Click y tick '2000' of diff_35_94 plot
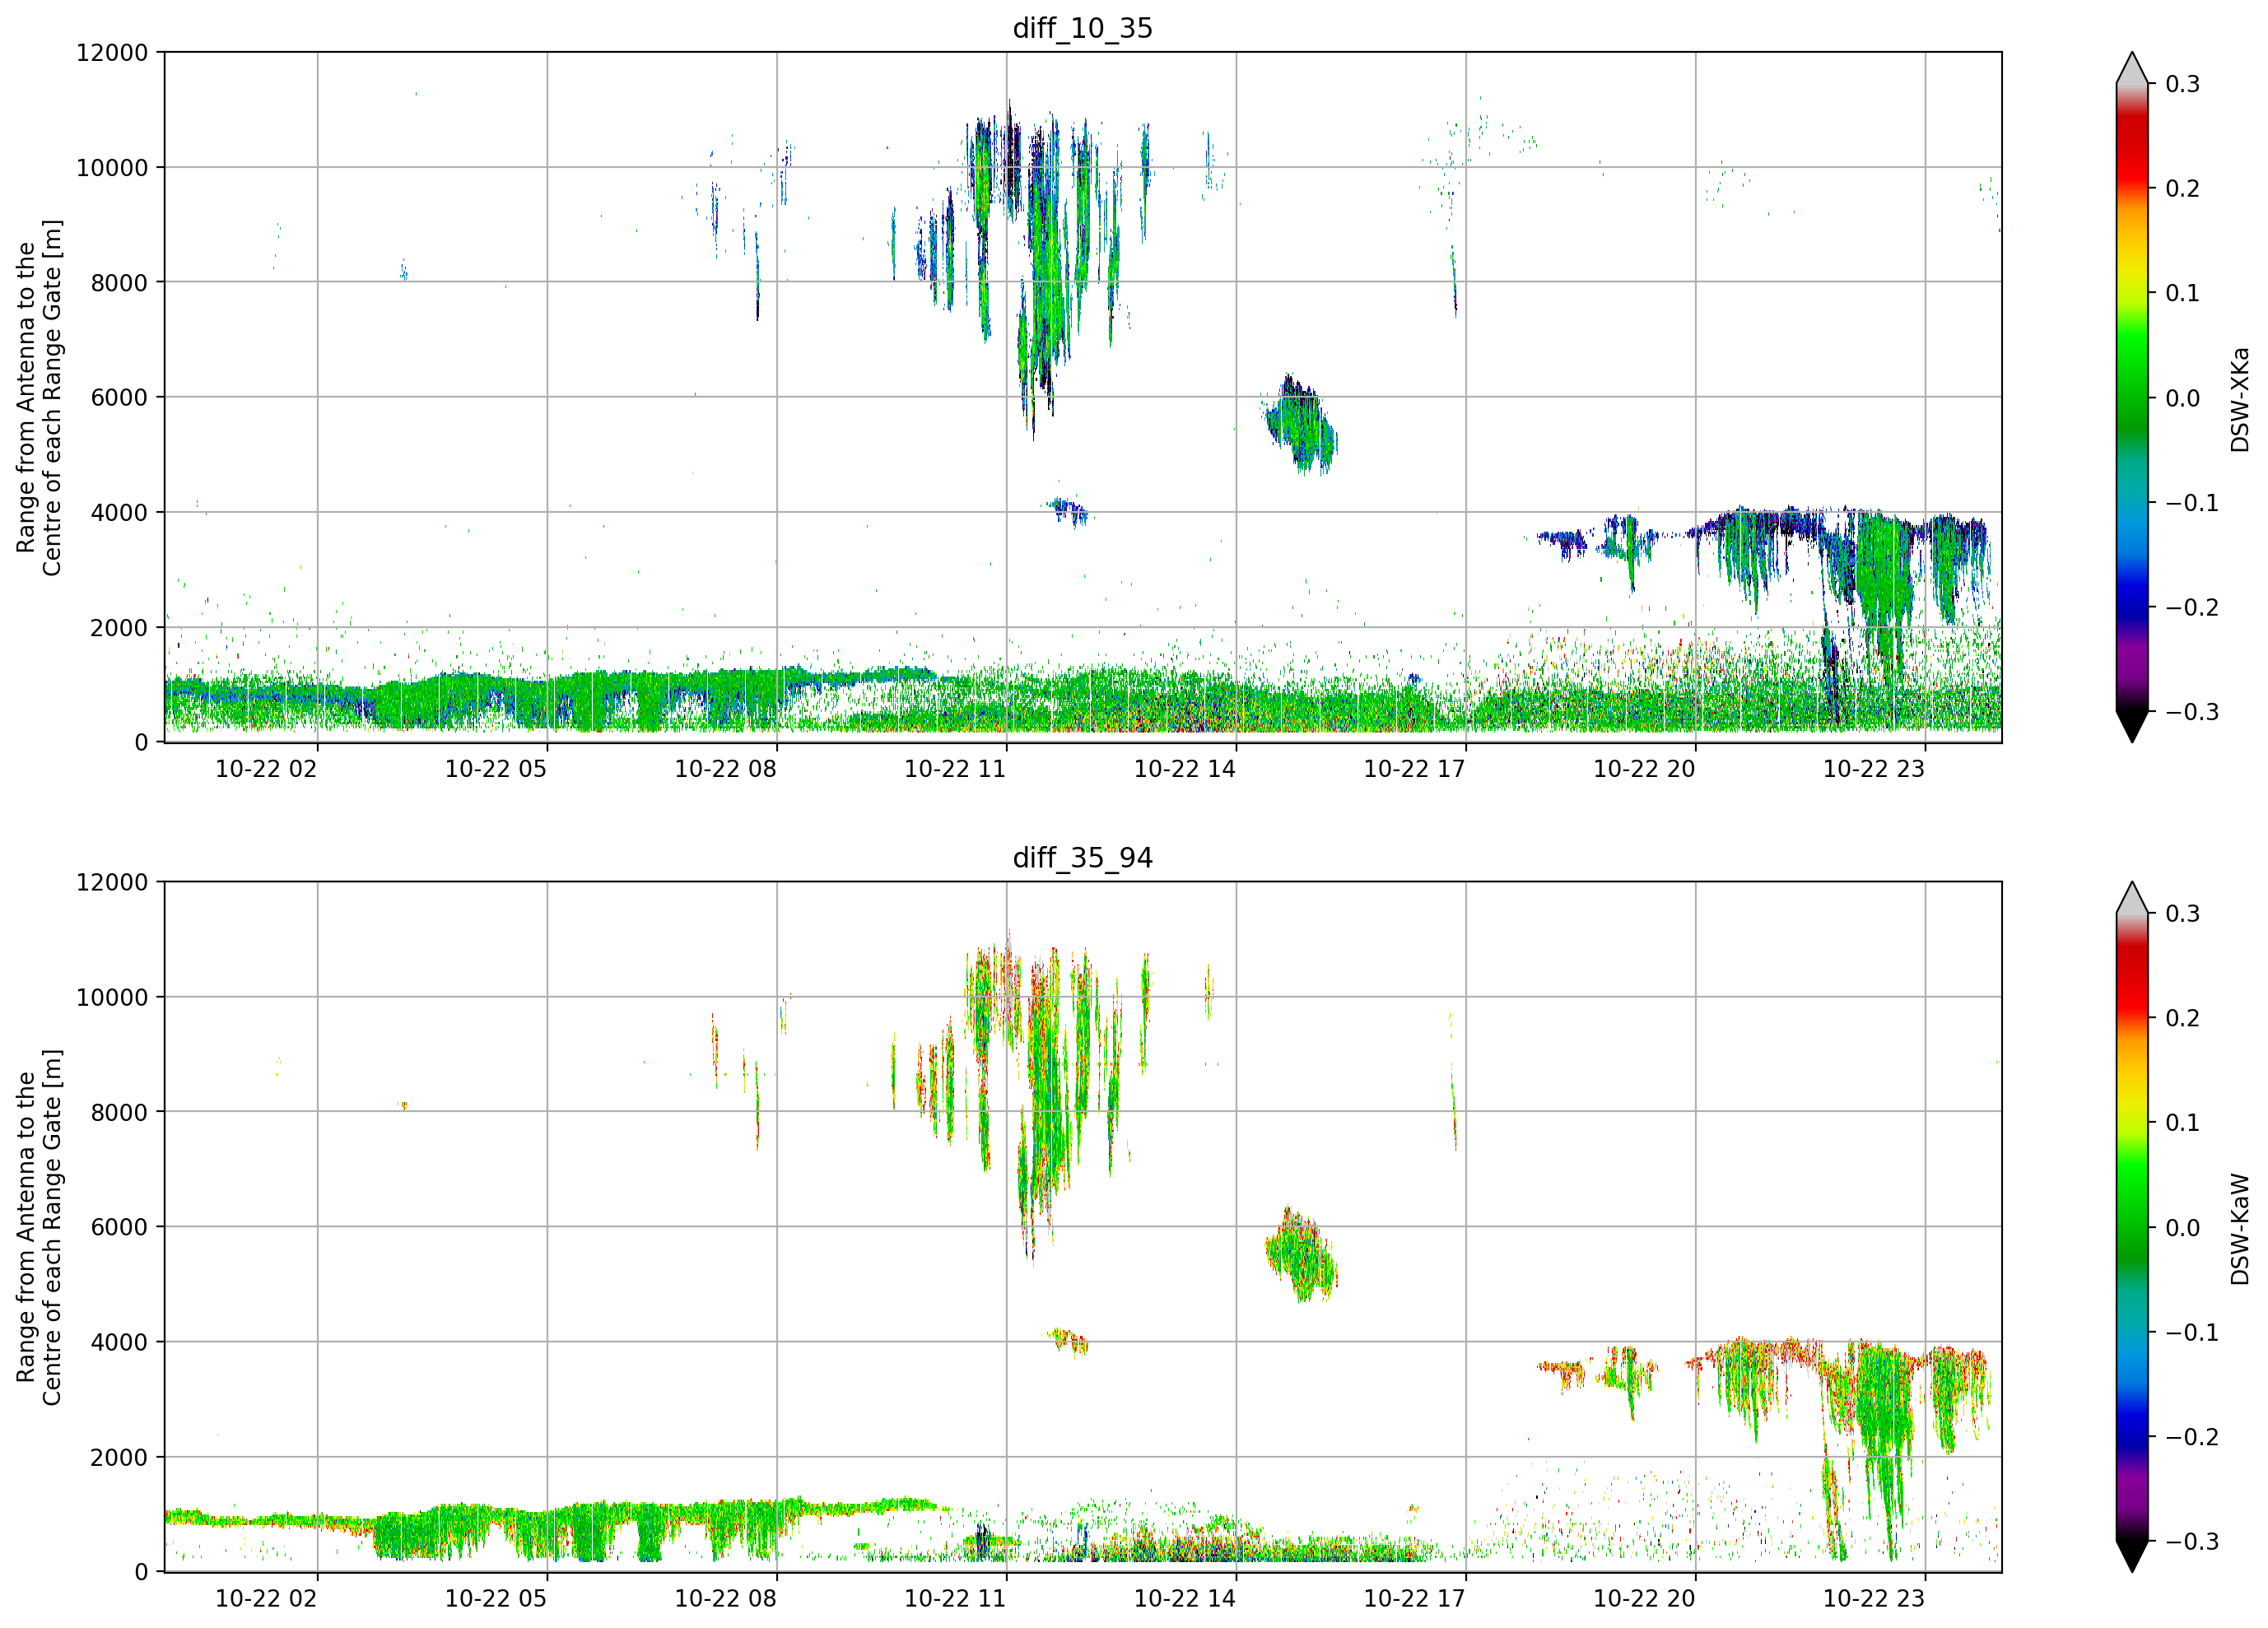This screenshot has height=1628, width=2268. click(x=119, y=1457)
